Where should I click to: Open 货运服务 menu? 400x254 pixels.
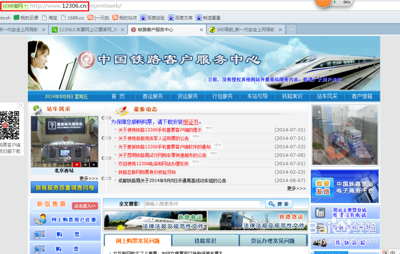coord(188,96)
